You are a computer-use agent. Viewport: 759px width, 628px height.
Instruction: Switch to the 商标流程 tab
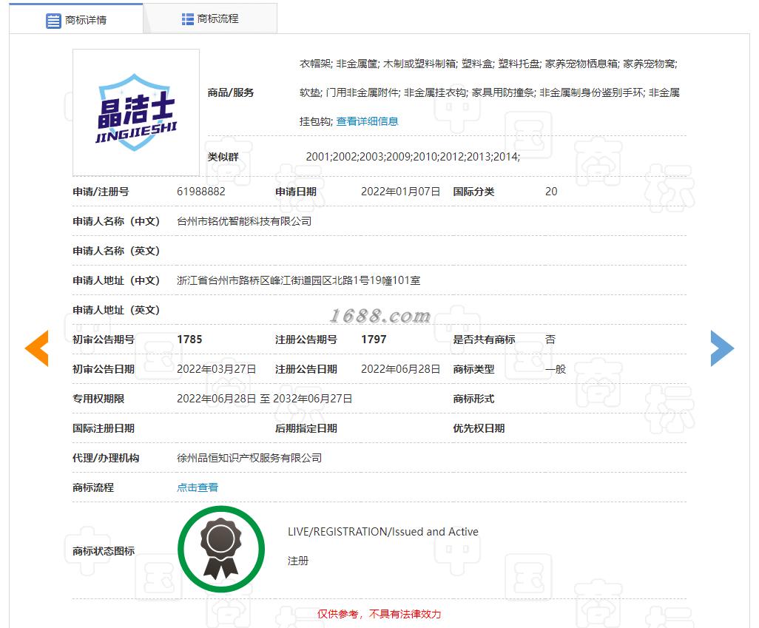pyautogui.click(x=210, y=19)
